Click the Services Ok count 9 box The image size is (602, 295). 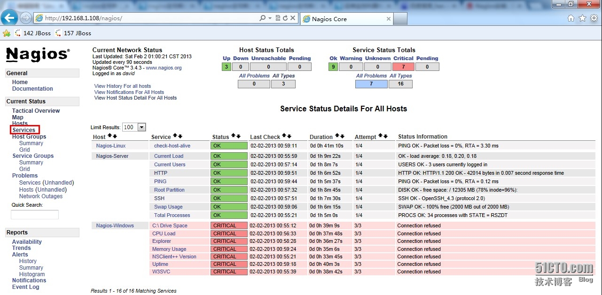pos(333,67)
